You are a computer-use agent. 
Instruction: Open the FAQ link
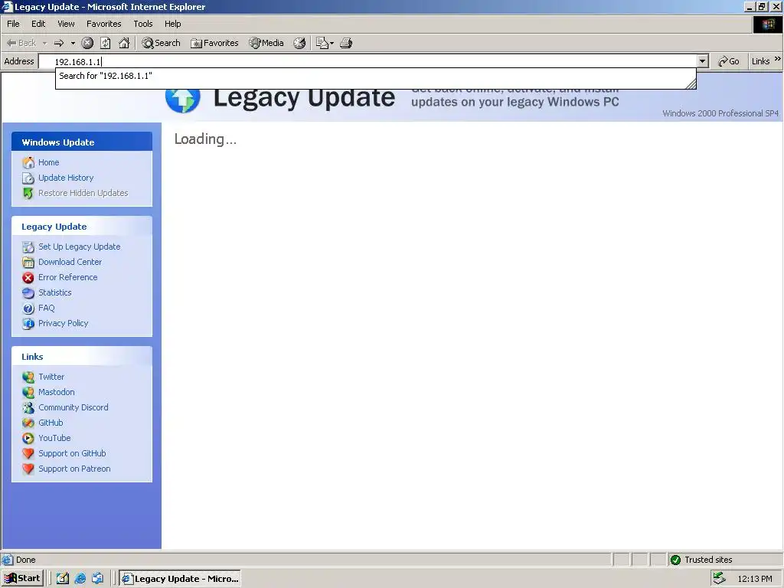[47, 308]
